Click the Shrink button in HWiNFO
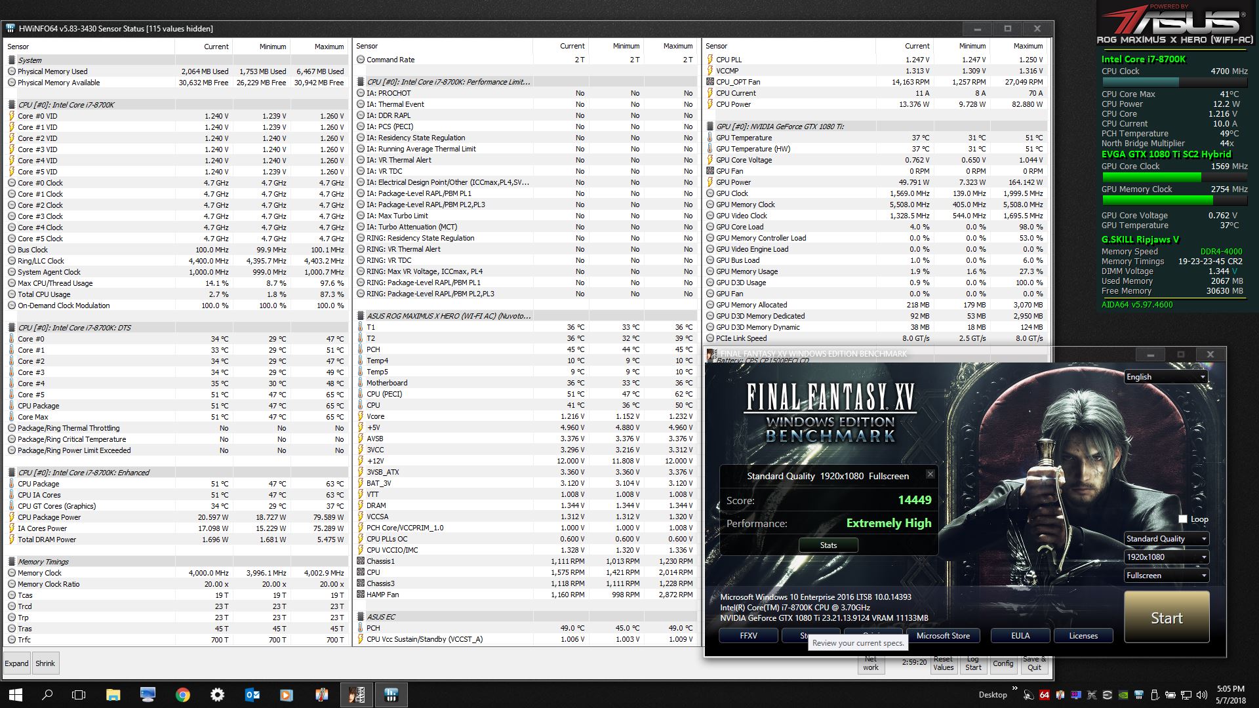The image size is (1259, 708). tap(45, 663)
